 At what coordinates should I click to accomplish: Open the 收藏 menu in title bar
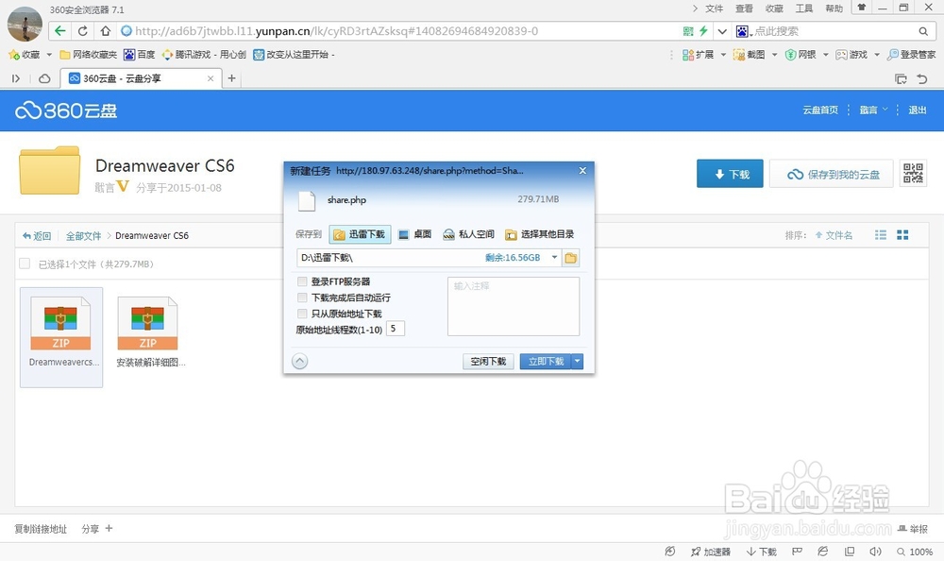[x=774, y=8]
